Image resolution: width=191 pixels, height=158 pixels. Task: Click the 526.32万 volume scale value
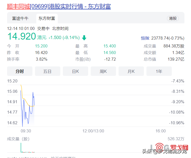pyautogui.click(x=176, y=139)
